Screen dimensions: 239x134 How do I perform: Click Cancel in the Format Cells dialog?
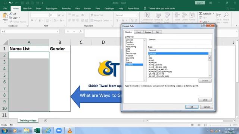(207, 107)
